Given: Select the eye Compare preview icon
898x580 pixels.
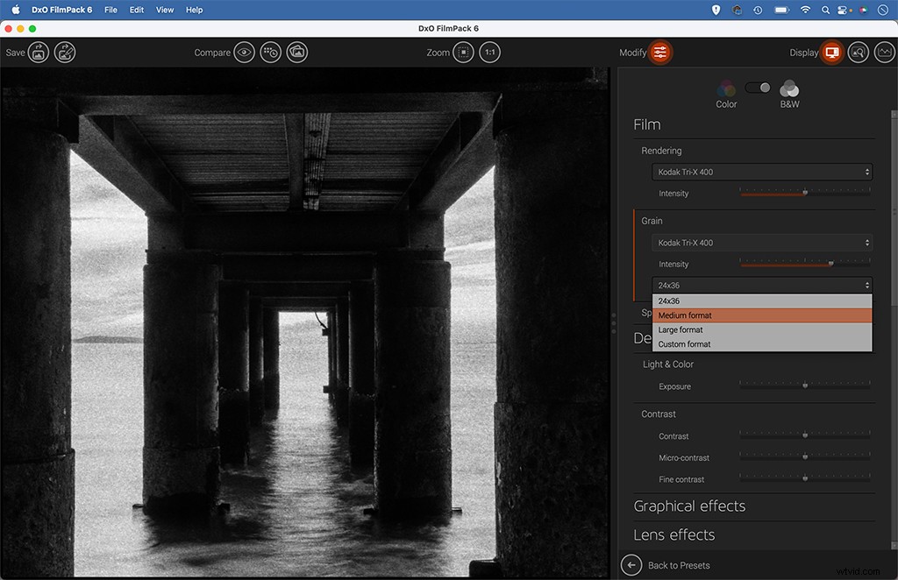Looking at the screenshot, I should 246,52.
